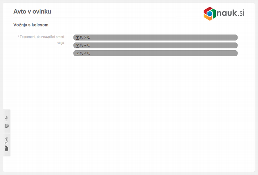The height and width of the screenshot is (175, 258).
Task: Switch to the Info side tab label
Action: 6,119
